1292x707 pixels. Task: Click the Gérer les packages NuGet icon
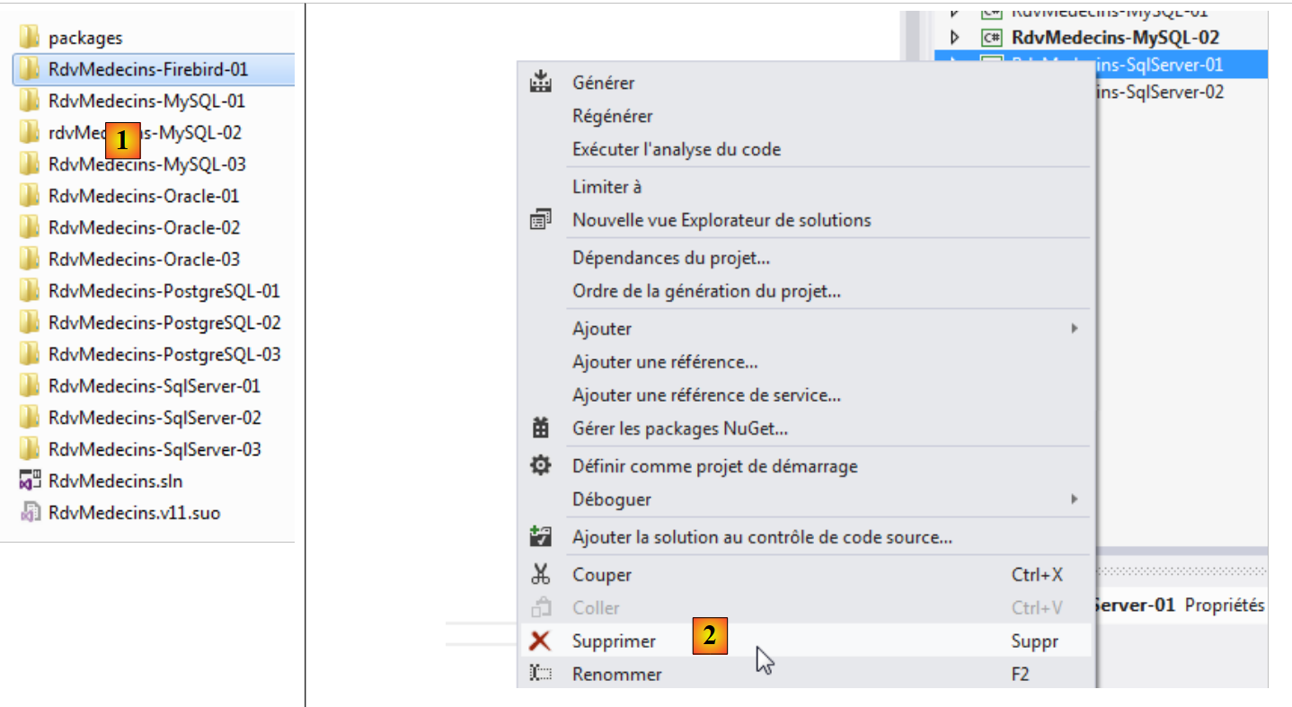click(x=540, y=429)
